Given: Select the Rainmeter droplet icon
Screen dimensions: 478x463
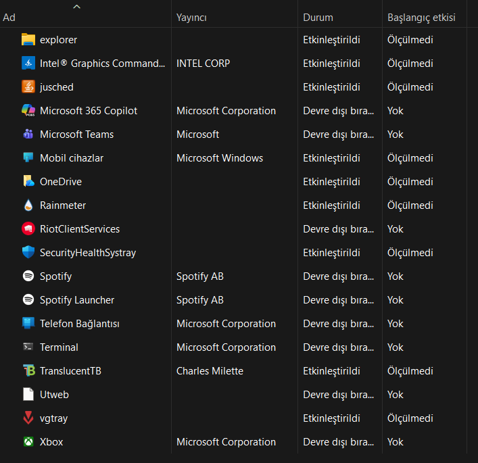Looking at the screenshot, I should (28, 205).
